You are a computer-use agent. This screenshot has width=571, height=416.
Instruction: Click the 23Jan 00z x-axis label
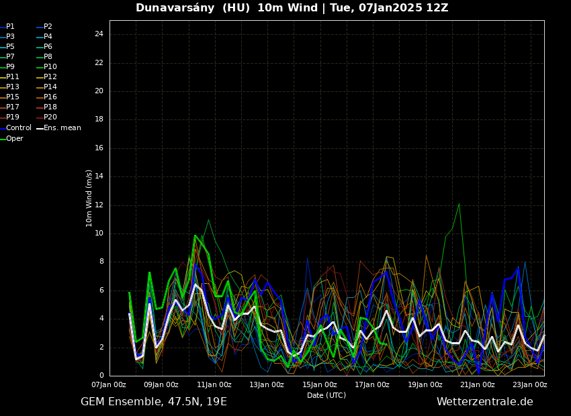(x=530, y=385)
